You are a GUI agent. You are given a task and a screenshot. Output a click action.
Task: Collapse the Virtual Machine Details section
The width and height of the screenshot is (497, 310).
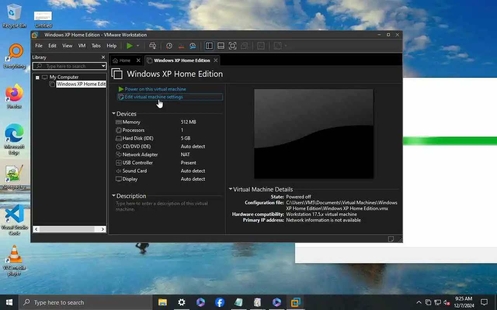point(231,189)
